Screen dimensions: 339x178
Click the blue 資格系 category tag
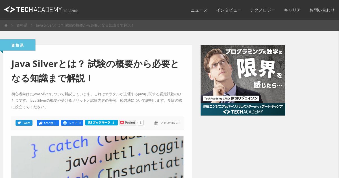point(18,45)
